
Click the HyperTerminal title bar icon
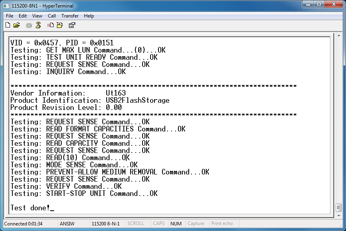click(x=6, y=6)
